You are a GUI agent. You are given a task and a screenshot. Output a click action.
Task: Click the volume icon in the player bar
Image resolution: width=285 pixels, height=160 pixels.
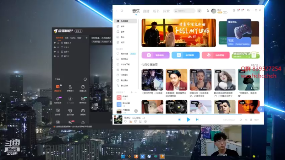pyautogui.click(x=241, y=120)
